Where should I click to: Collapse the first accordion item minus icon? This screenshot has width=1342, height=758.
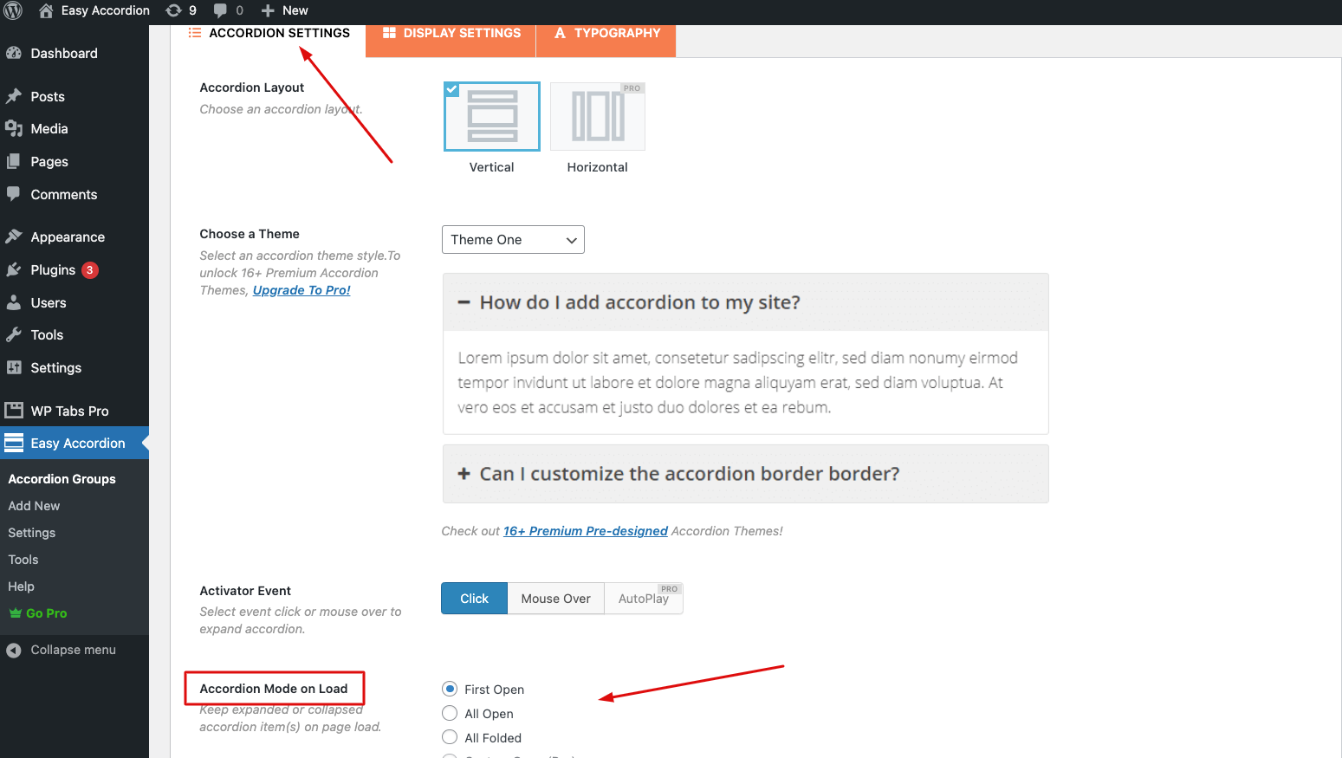[464, 302]
